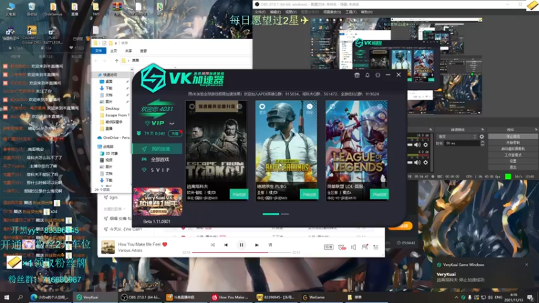Click the smiley feedback icon in VK accelerator
Image resolution: width=539 pixels, height=303 pixels.
click(x=378, y=75)
